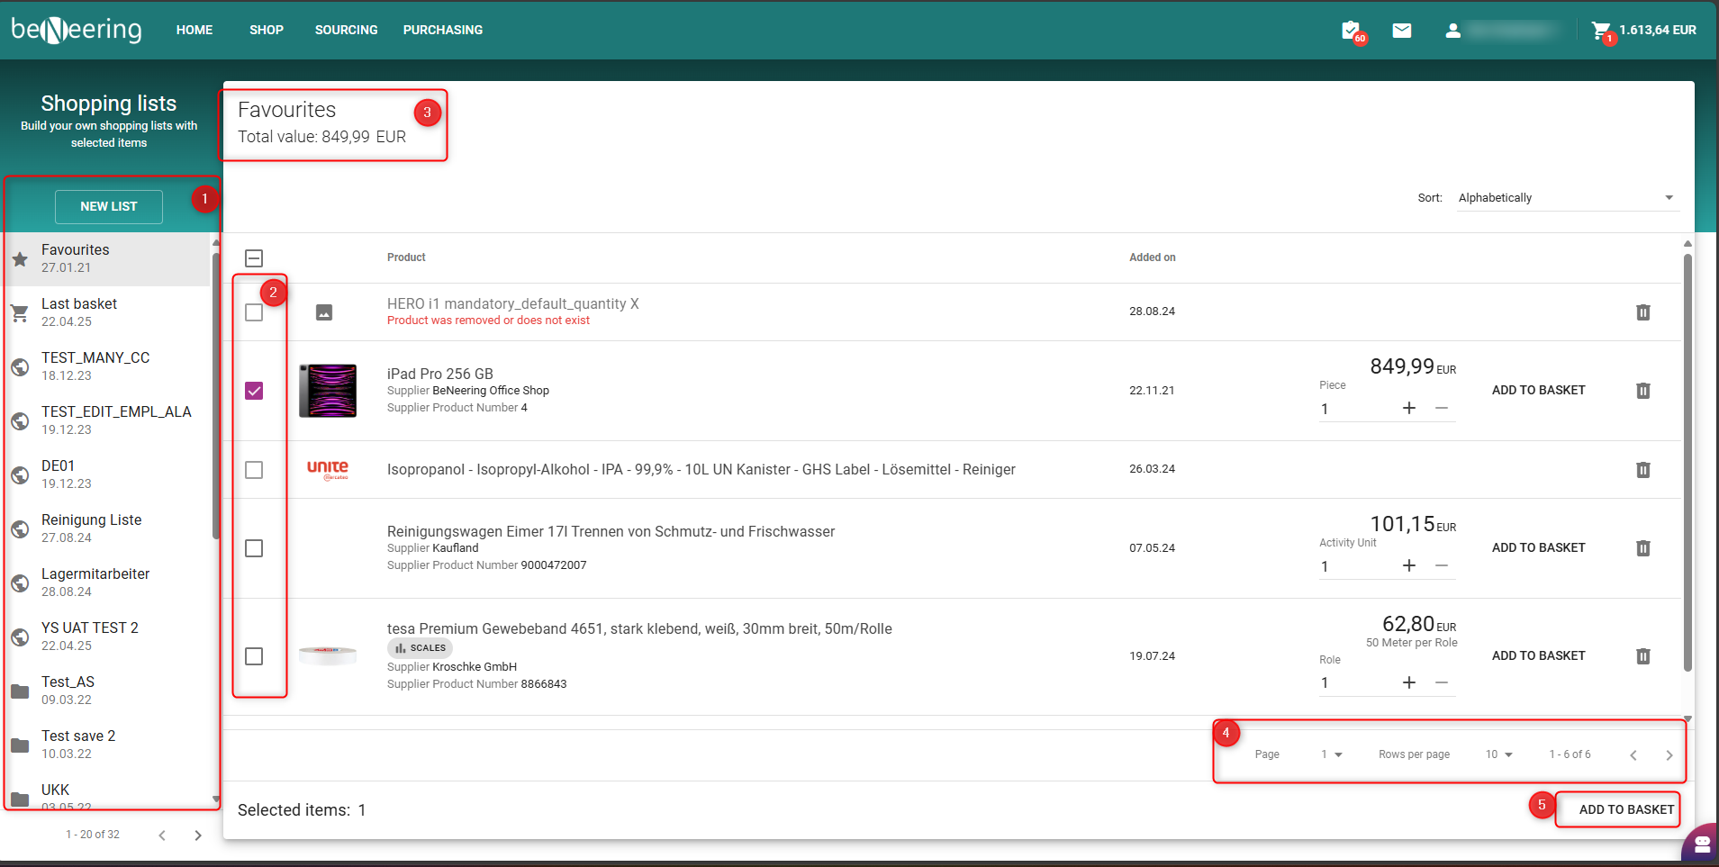Open the shopping cart icon in header
Viewport: 1719px width, 867px height.
coord(1600,31)
